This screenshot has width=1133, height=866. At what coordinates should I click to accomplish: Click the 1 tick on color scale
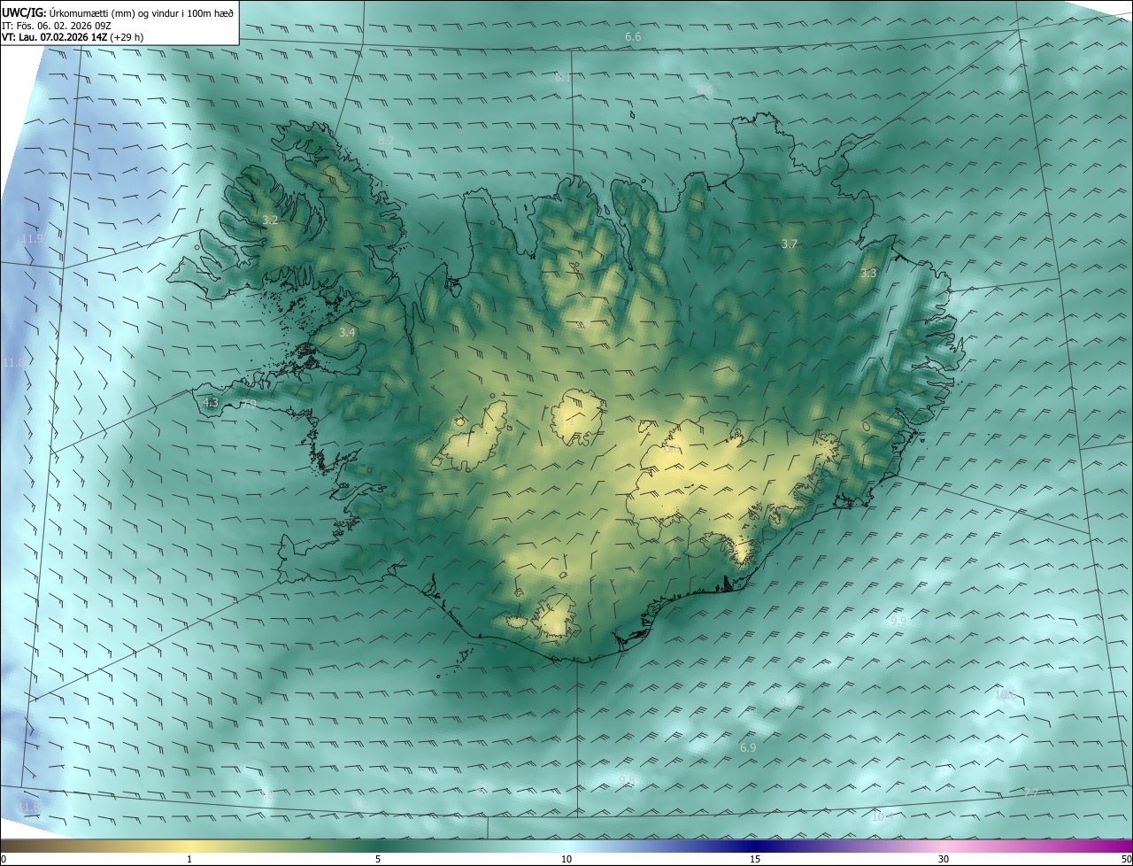[x=189, y=859]
